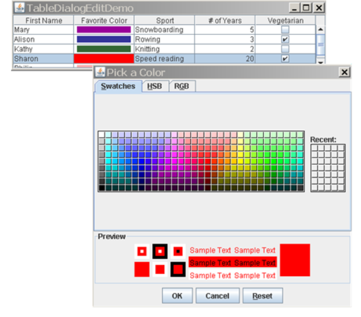Click Mary's years value 5
Image resolution: width=361 pixels, height=317 pixels.
[x=225, y=30]
